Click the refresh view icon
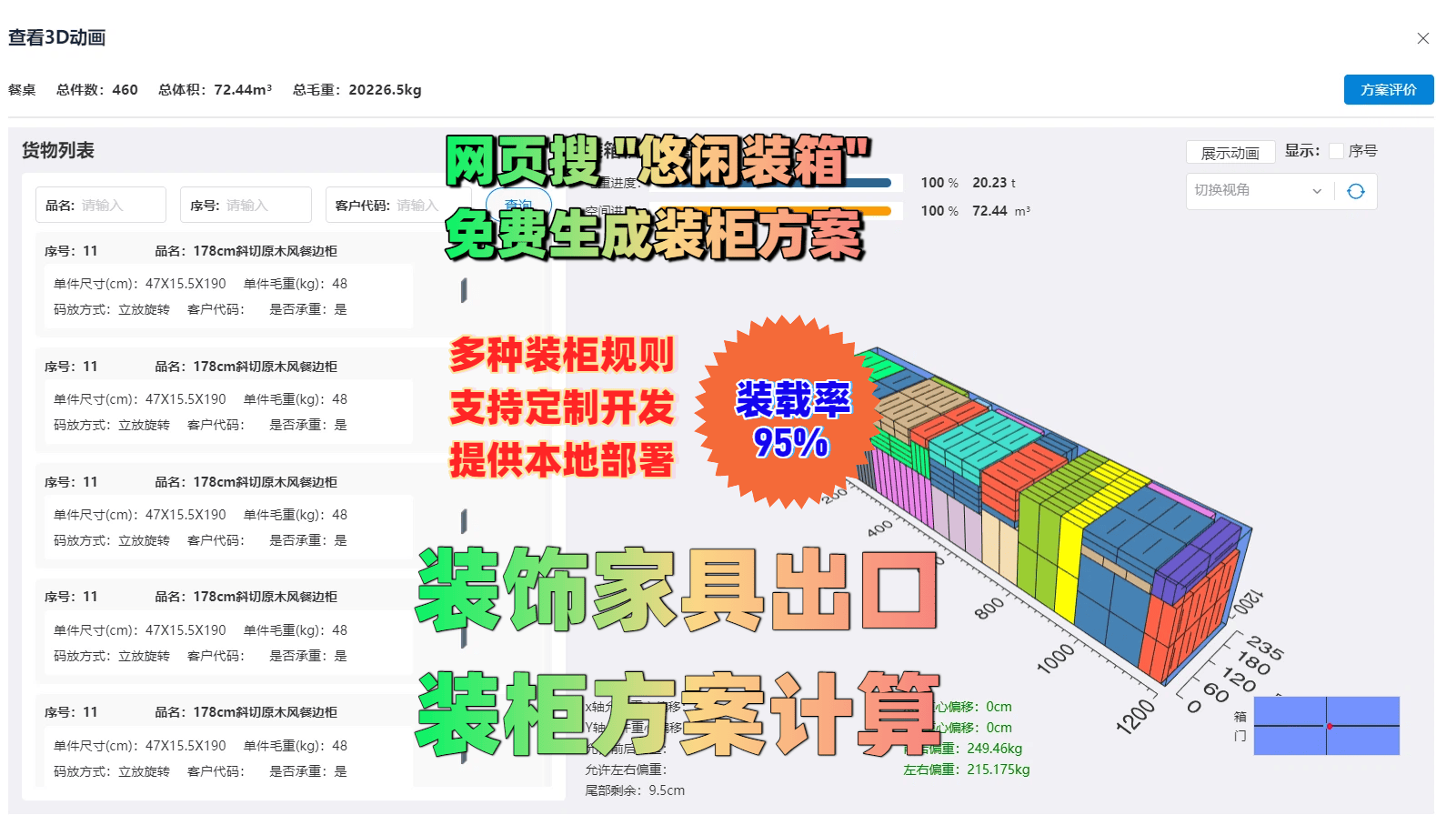The height and width of the screenshot is (815, 1436). [x=1355, y=191]
